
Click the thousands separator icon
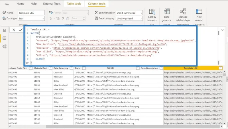pyautogui.click(x=63, y=19)
